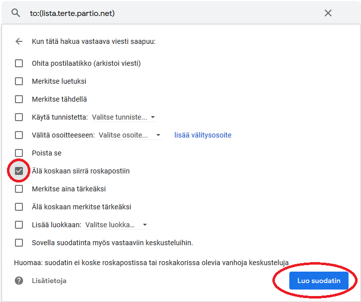Click the 'lisää välitysosoite' link
The image size is (361, 302).
[x=203, y=135]
